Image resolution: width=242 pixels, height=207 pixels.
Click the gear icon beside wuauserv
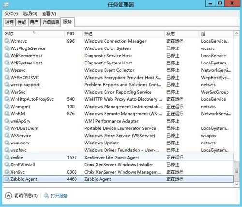7,143
